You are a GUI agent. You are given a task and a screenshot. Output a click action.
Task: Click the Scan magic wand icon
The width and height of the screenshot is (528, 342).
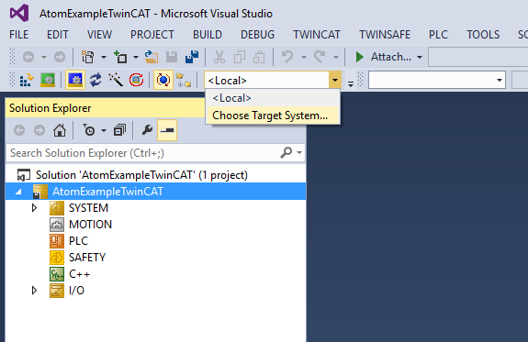[x=116, y=80]
